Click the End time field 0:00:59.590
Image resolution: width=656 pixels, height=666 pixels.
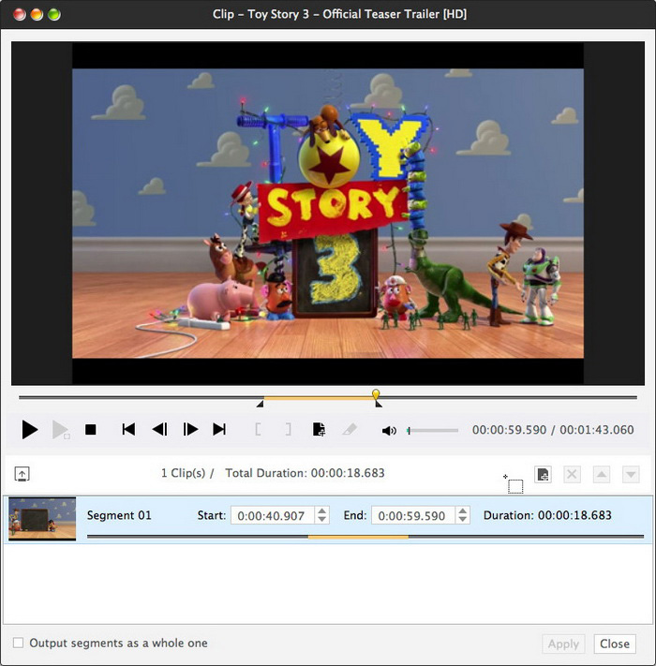click(413, 515)
